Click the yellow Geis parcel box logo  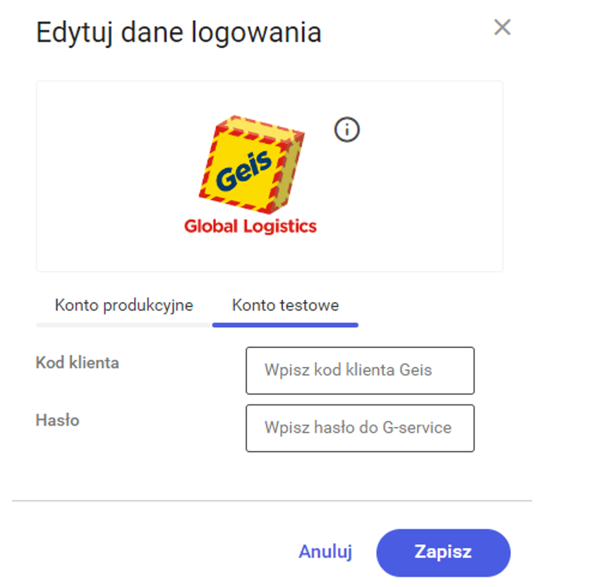tap(251, 165)
